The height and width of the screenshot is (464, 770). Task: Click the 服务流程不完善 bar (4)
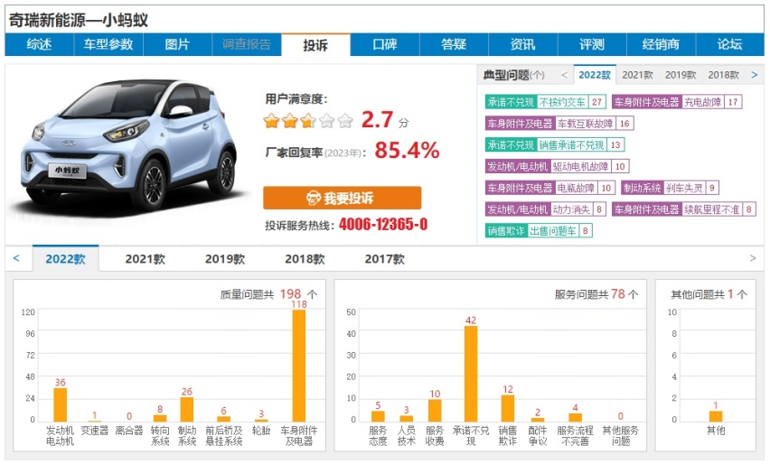coord(575,417)
